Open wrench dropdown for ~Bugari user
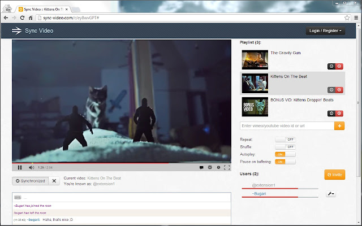Viewport: 362px width, 226px height. pos(330,194)
